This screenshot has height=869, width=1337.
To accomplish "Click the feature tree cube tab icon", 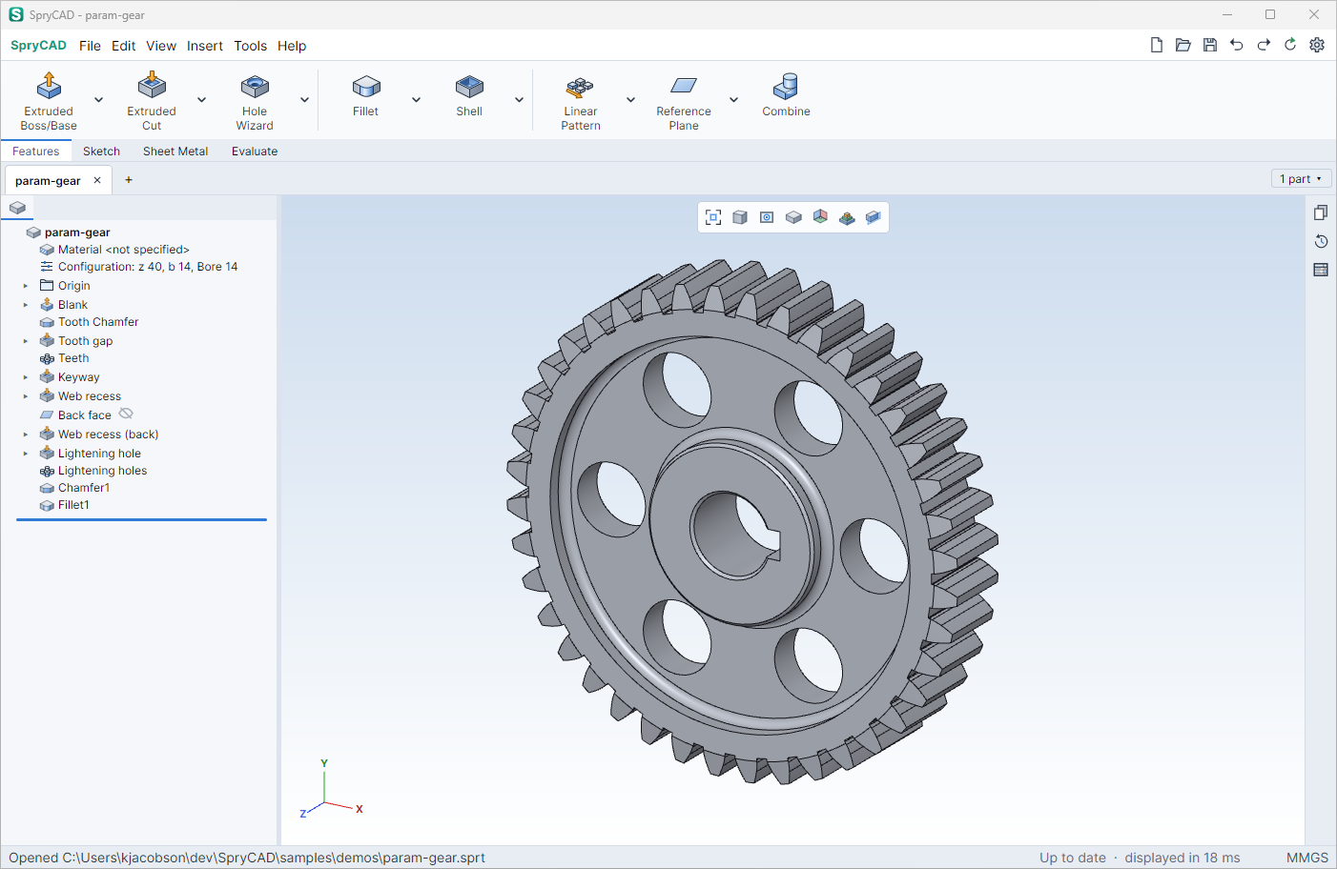I will pyautogui.click(x=17, y=208).
